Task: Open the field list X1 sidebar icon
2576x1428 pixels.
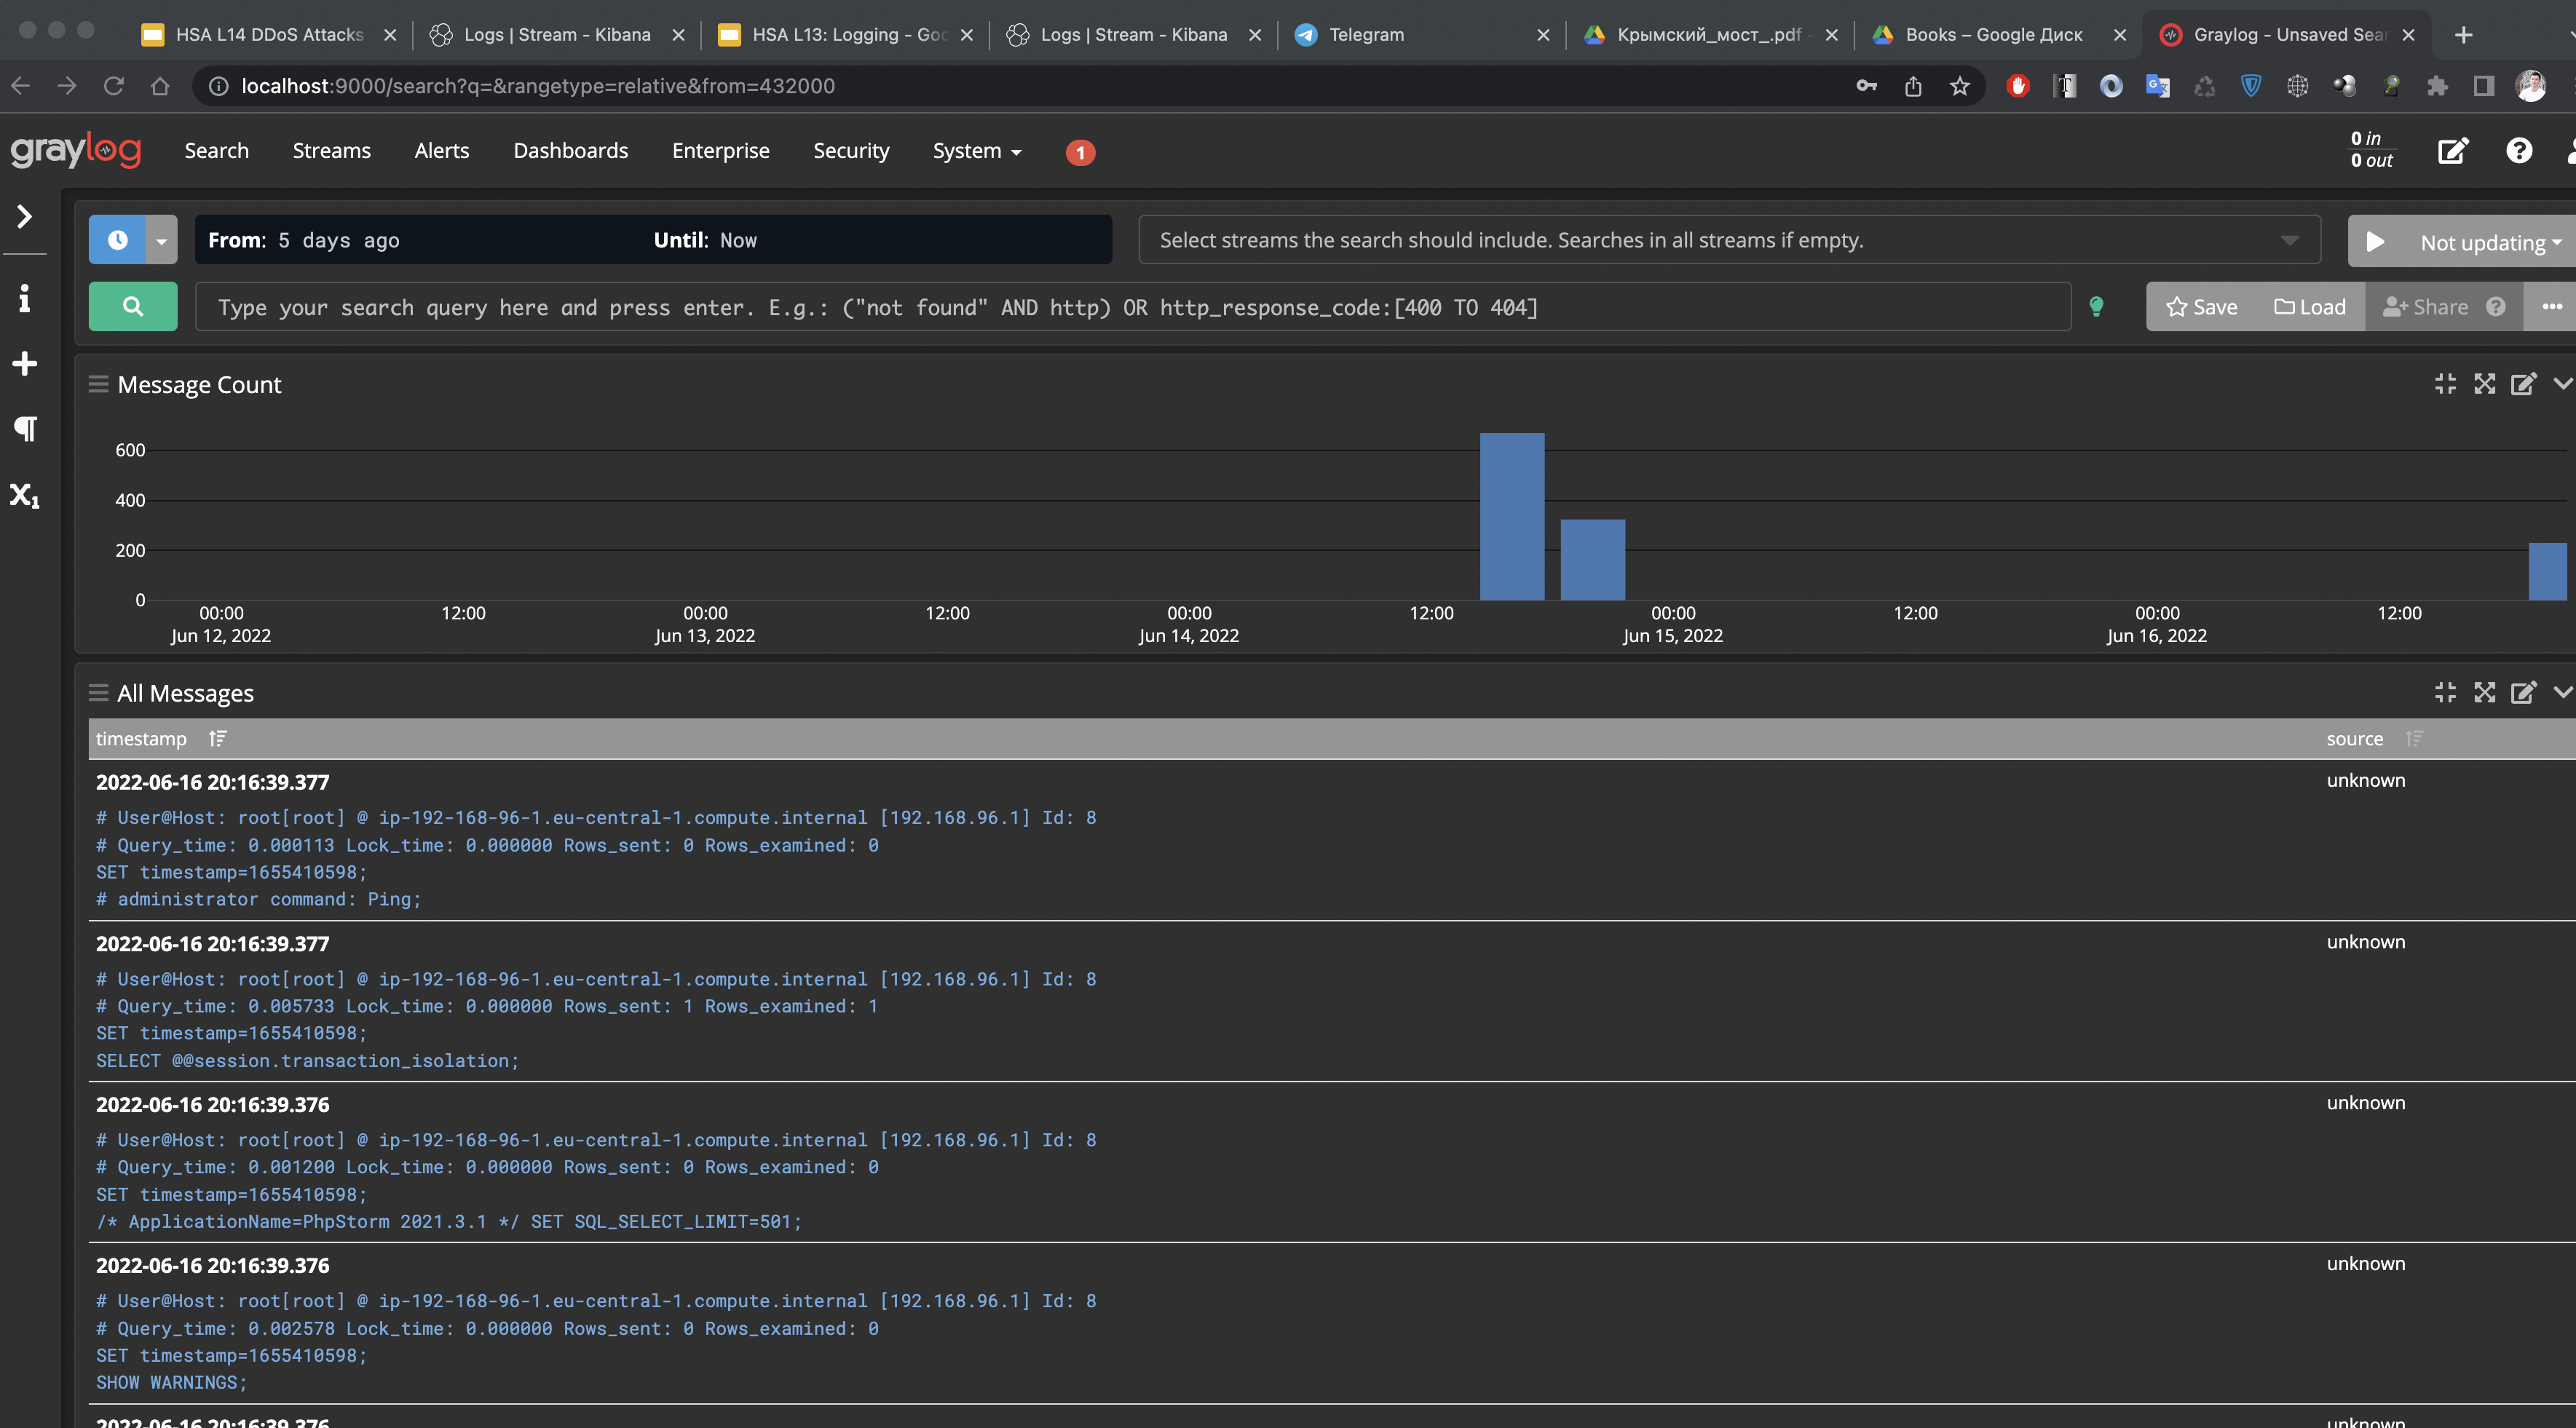Action: pos(25,495)
